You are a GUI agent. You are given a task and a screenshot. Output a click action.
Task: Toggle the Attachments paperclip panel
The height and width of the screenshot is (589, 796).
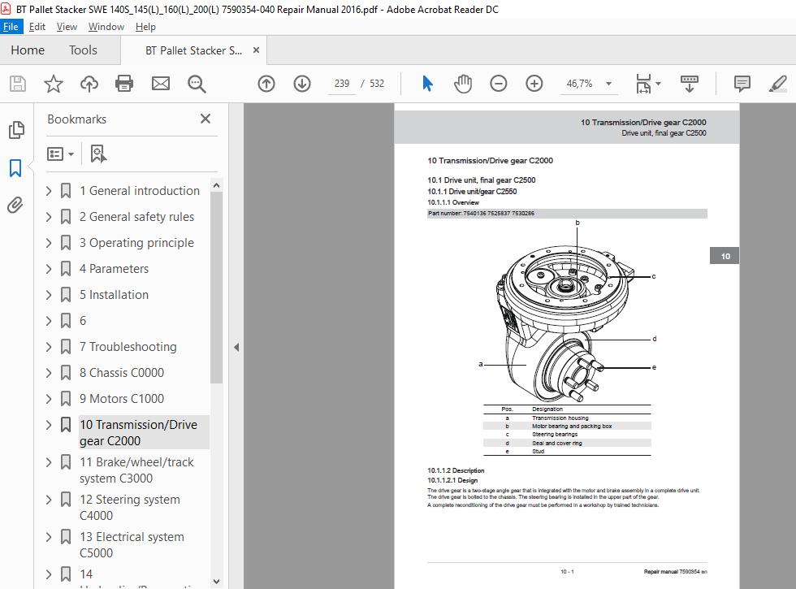[x=15, y=205]
